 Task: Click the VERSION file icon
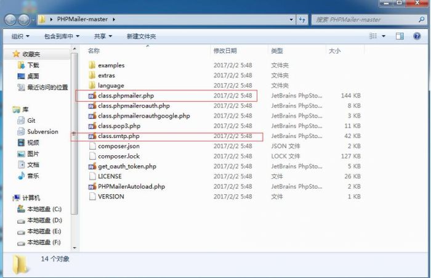(x=92, y=197)
